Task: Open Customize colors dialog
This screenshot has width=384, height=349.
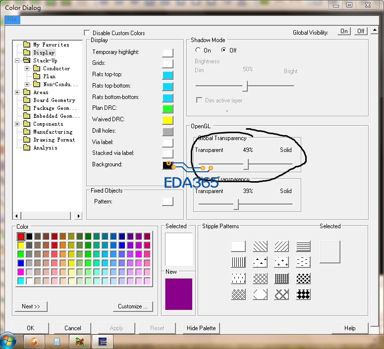Action: pyautogui.click(x=133, y=306)
